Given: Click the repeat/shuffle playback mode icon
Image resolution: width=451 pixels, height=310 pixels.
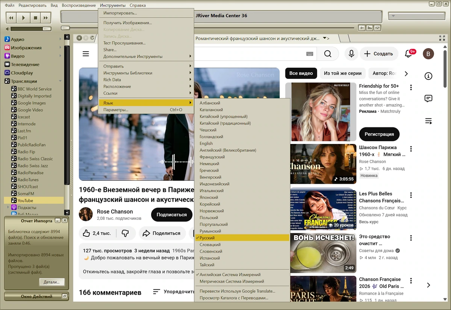Looking at the screenshot, I should (x=362, y=28).
